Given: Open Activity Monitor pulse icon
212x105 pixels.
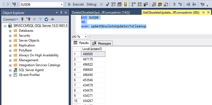Looking at the screenshot, I should (52, 19).
